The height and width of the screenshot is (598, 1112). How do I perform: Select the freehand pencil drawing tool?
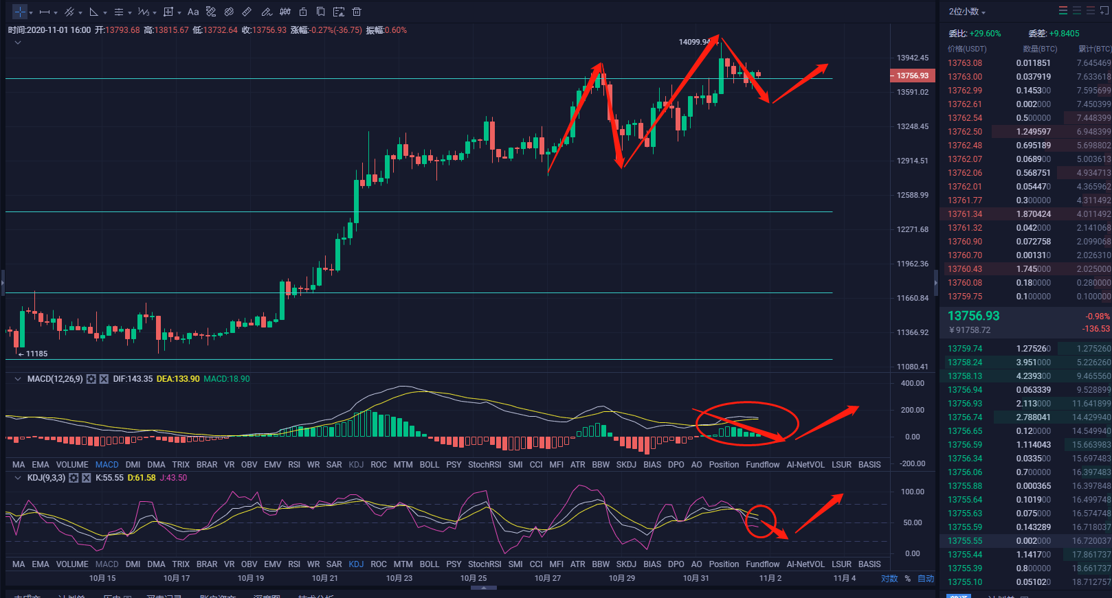tap(267, 12)
